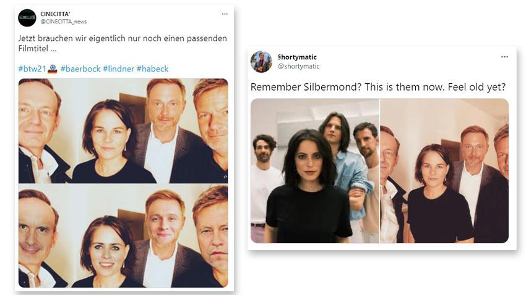Open the right photo in the shortymatic tweet
The width and height of the screenshot is (526, 295).
click(x=444, y=171)
